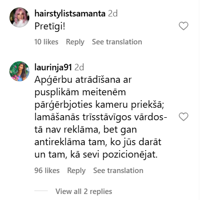Reply to the "Pretīgi!" comment
The image size is (200, 200).
coord(75,42)
